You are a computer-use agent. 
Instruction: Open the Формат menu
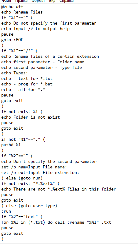click(38, 1)
